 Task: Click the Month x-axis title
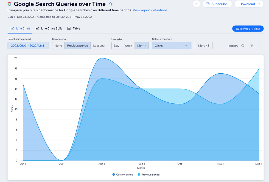pyautogui.click(x=141, y=168)
